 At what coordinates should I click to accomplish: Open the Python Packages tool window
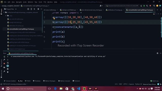49,81
